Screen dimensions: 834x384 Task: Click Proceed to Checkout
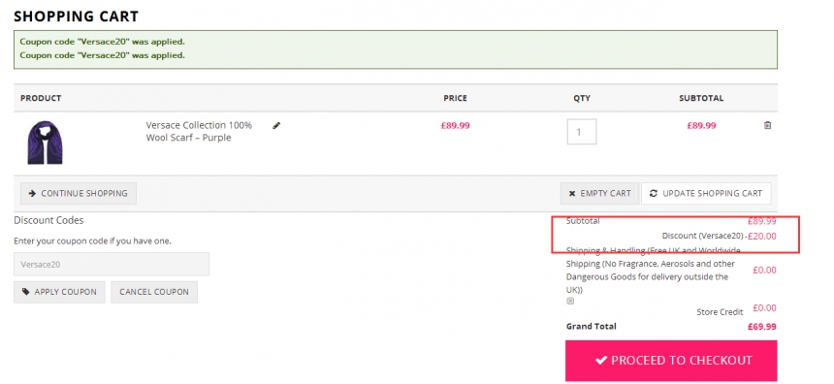(x=671, y=361)
